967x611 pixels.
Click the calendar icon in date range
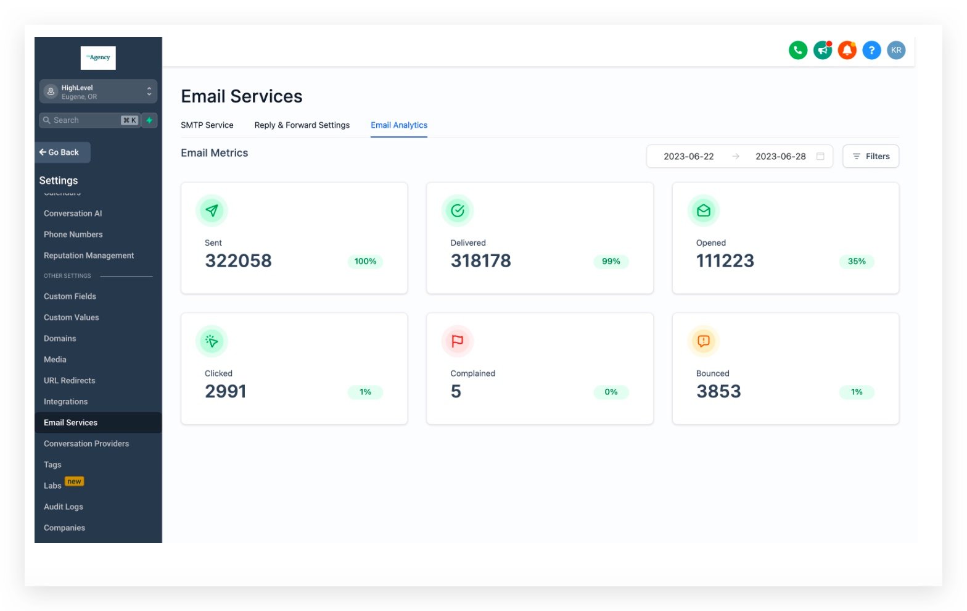(x=820, y=156)
